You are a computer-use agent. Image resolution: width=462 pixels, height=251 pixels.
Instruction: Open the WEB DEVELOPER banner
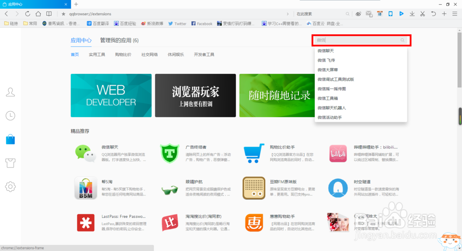(x=111, y=96)
